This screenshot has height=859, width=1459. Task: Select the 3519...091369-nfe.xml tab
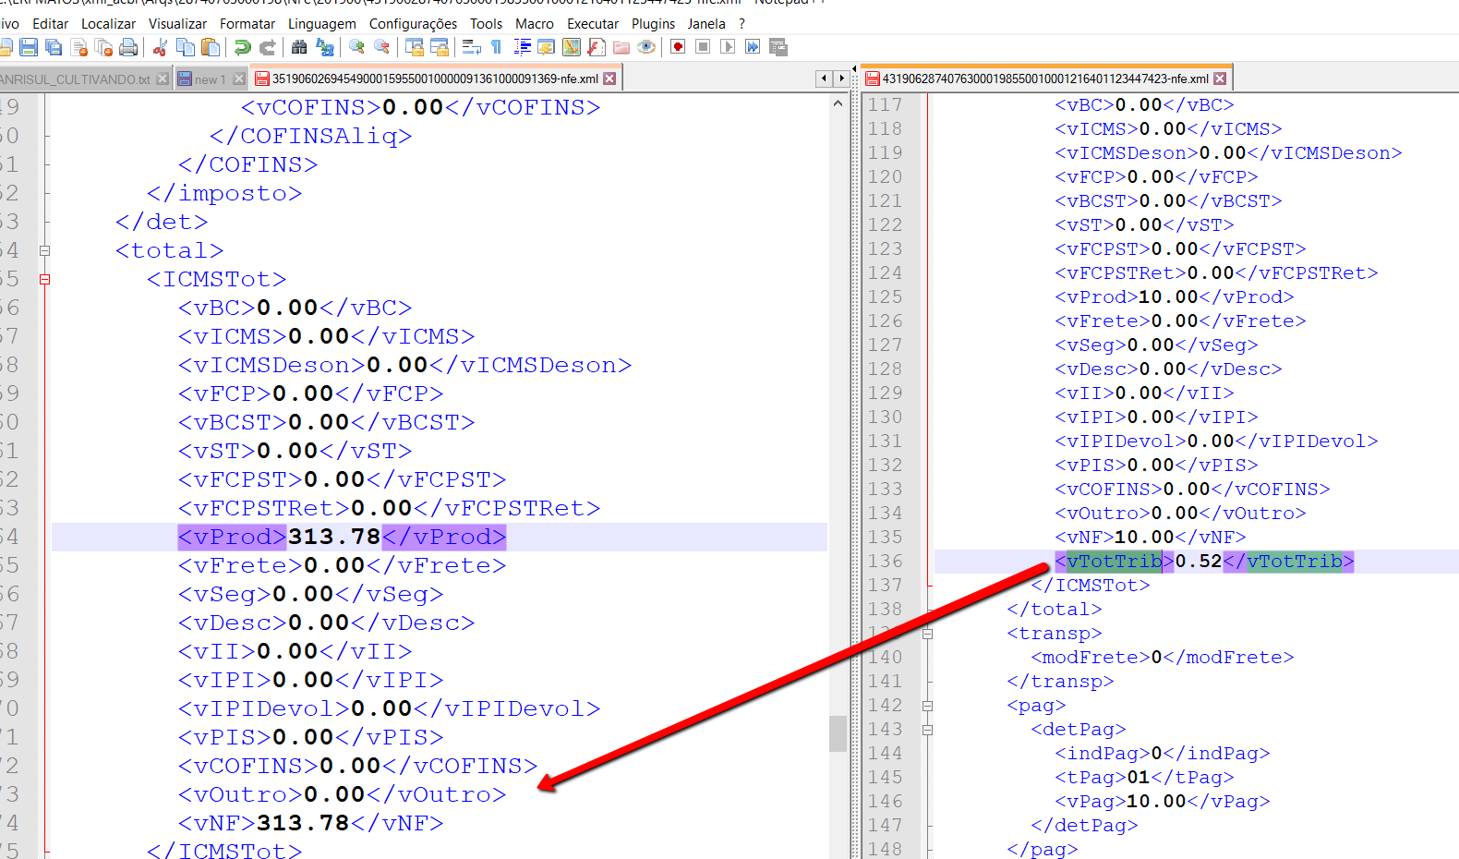tap(435, 79)
